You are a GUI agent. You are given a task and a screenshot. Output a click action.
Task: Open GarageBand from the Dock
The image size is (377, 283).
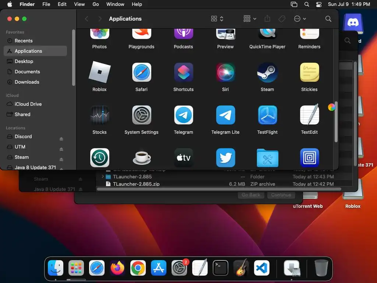[241, 268]
